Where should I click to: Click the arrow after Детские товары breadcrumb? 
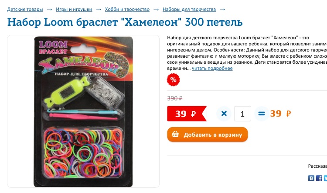49,10
